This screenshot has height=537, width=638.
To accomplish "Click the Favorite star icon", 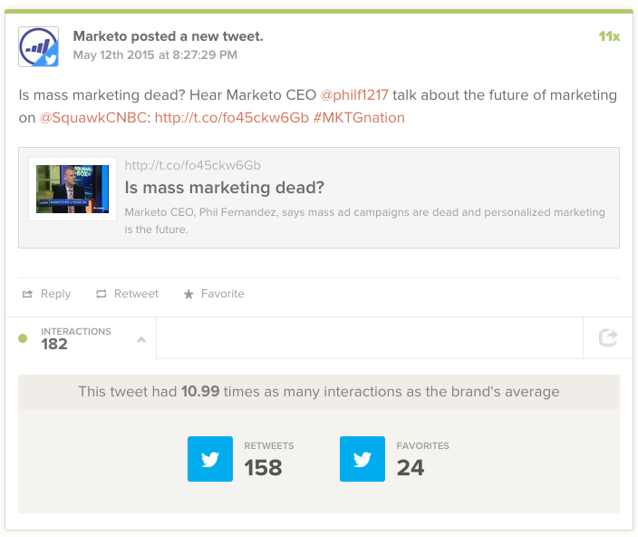I will [188, 294].
